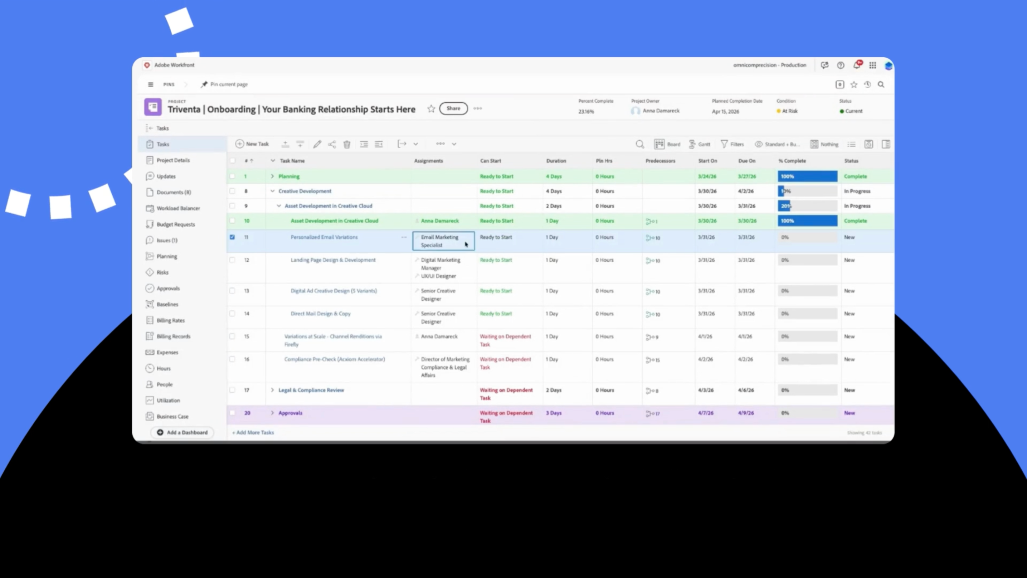Screen dimensions: 1027x578
Task: Switch to Gantt view
Action: [x=699, y=144]
